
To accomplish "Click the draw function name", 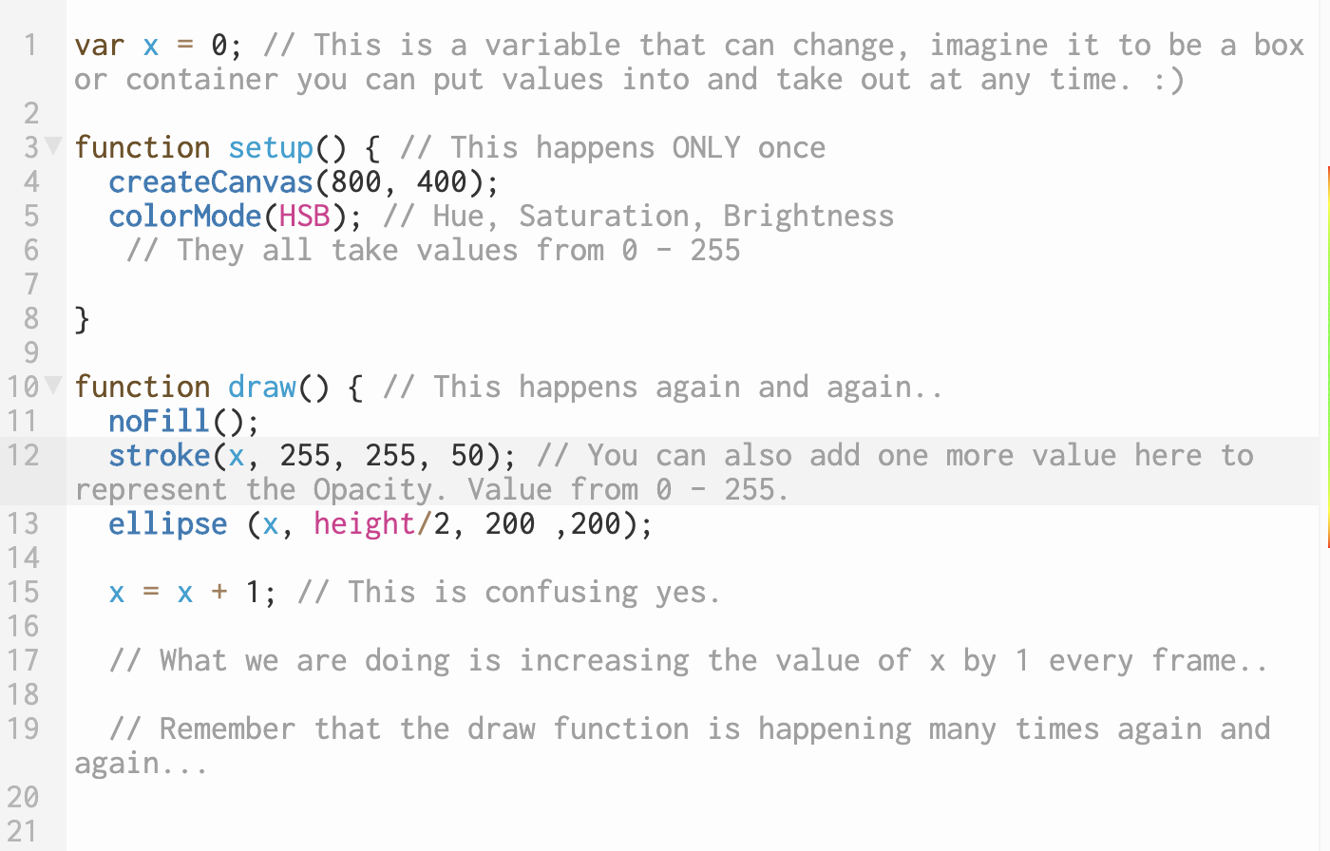I will coord(262,387).
